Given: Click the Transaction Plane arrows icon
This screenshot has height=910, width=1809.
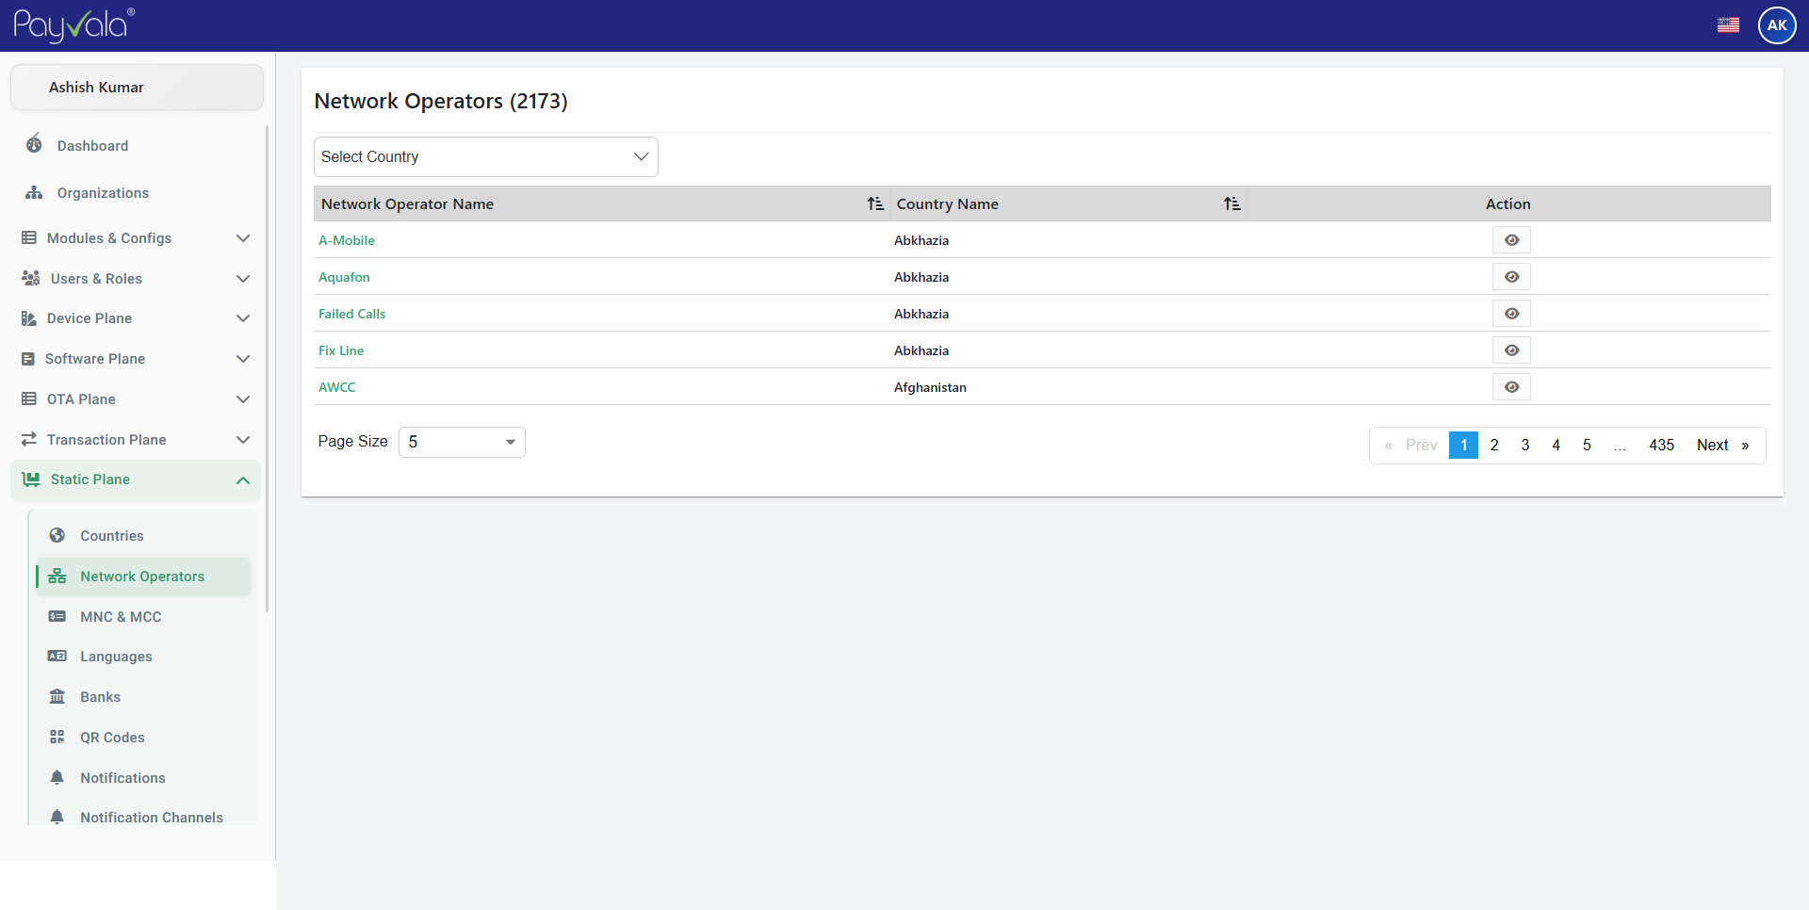Looking at the screenshot, I should [x=29, y=439].
